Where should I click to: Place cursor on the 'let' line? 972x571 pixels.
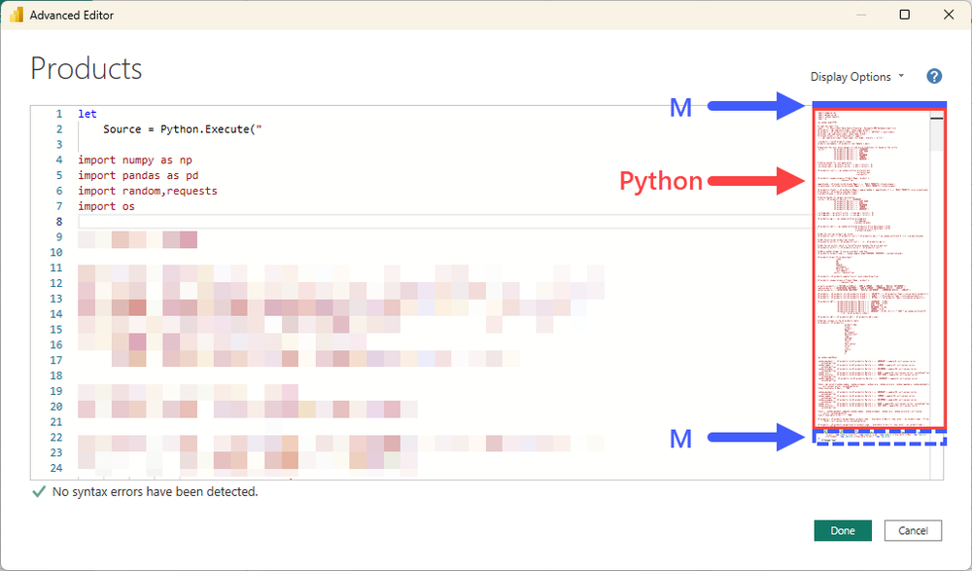tap(87, 113)
